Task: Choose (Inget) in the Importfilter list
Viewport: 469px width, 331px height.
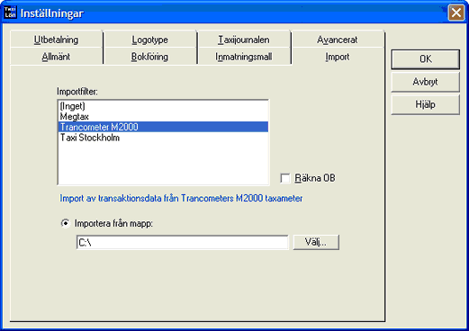Action: click(x=163, y=106)
